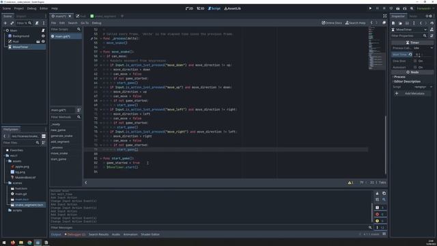The height and width of the screenshot is (246, 437).
Task: Go to previous script history arrow
Action: click(371, 23)
